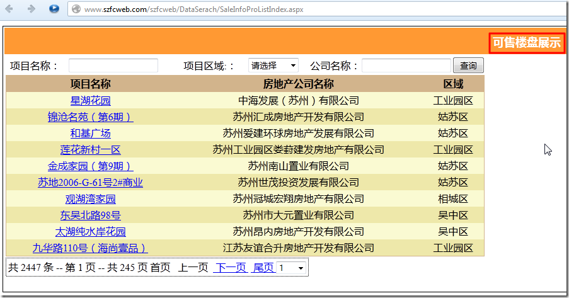Image resolution: width=569 pixels, height=298 pixels.
Task: Click the 共 2447 条 record count text
Action: coord(31,268)
